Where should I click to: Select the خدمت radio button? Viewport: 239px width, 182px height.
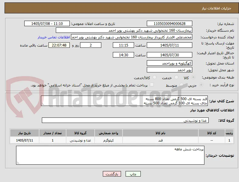176,77
